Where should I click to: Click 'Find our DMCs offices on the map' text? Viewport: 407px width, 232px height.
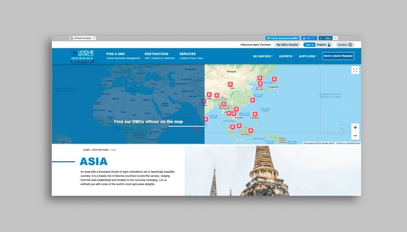(x=149, y=122)
